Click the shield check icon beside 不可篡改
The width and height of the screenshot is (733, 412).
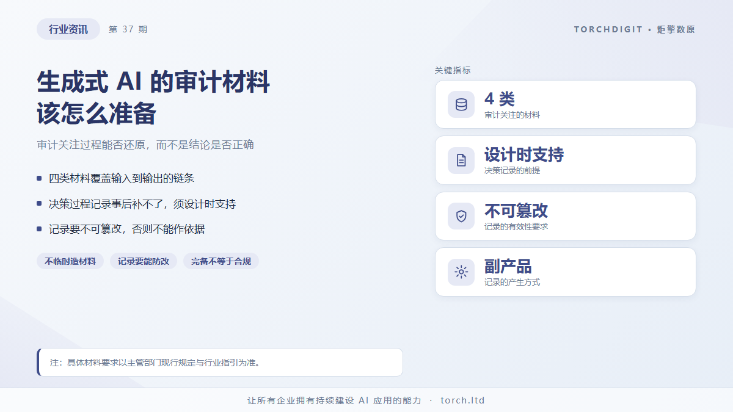[461, 216]
